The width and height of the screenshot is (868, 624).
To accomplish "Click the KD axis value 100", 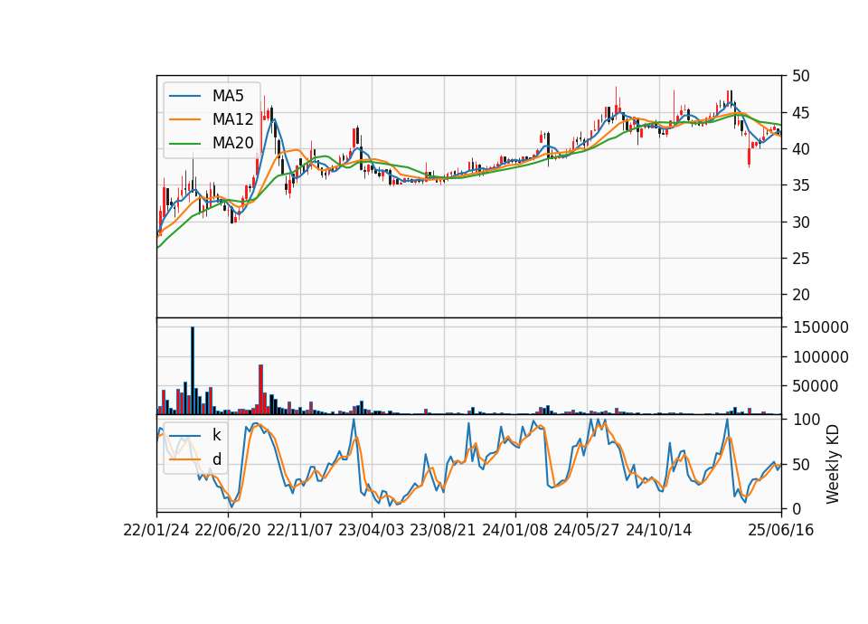I will click(x=807, y=420).
